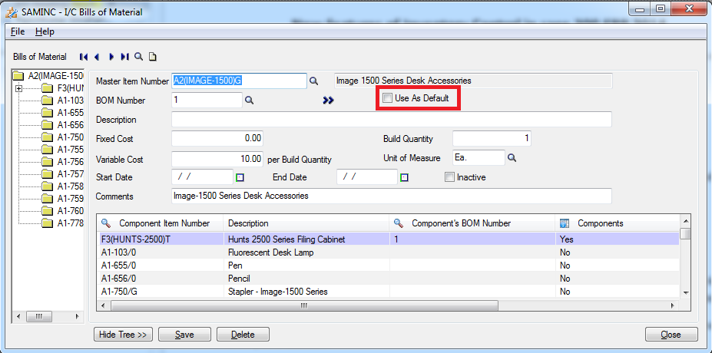Open Bills of Material finder magnifier
The width and height of the screenshot is (712, 353).
[139, 57]
